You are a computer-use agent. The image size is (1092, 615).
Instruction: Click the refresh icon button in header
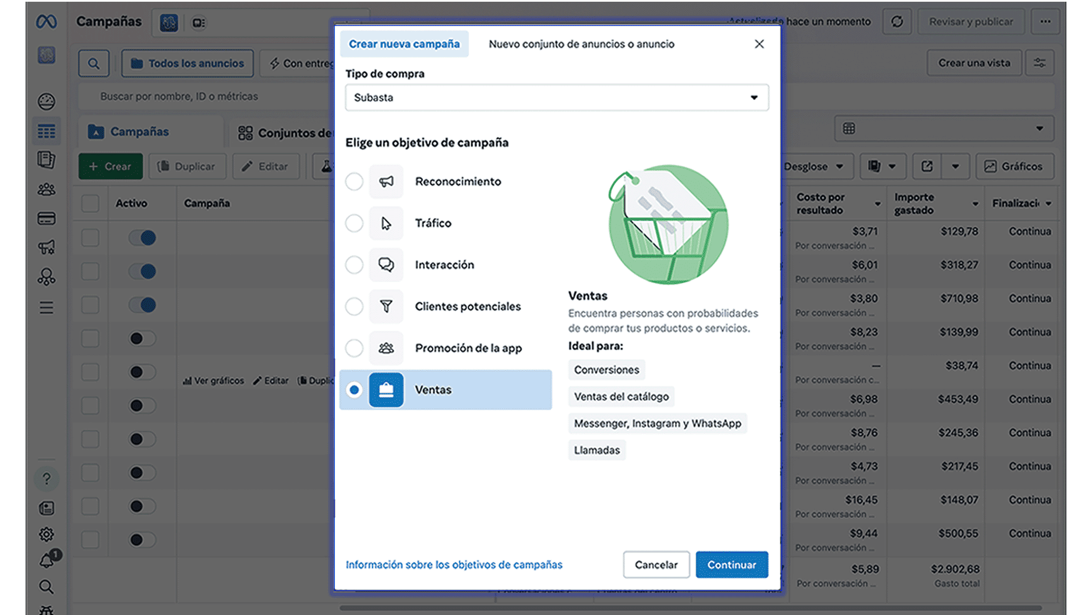point(897,22)
